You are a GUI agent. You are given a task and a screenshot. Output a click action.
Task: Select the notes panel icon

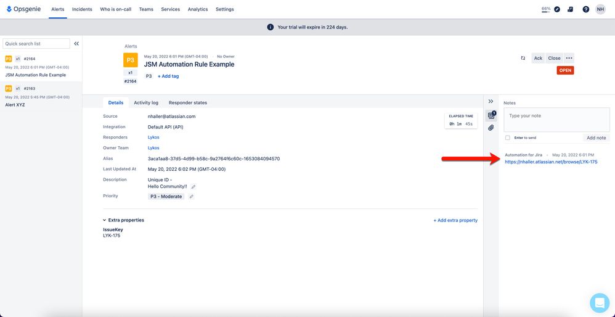491,115
